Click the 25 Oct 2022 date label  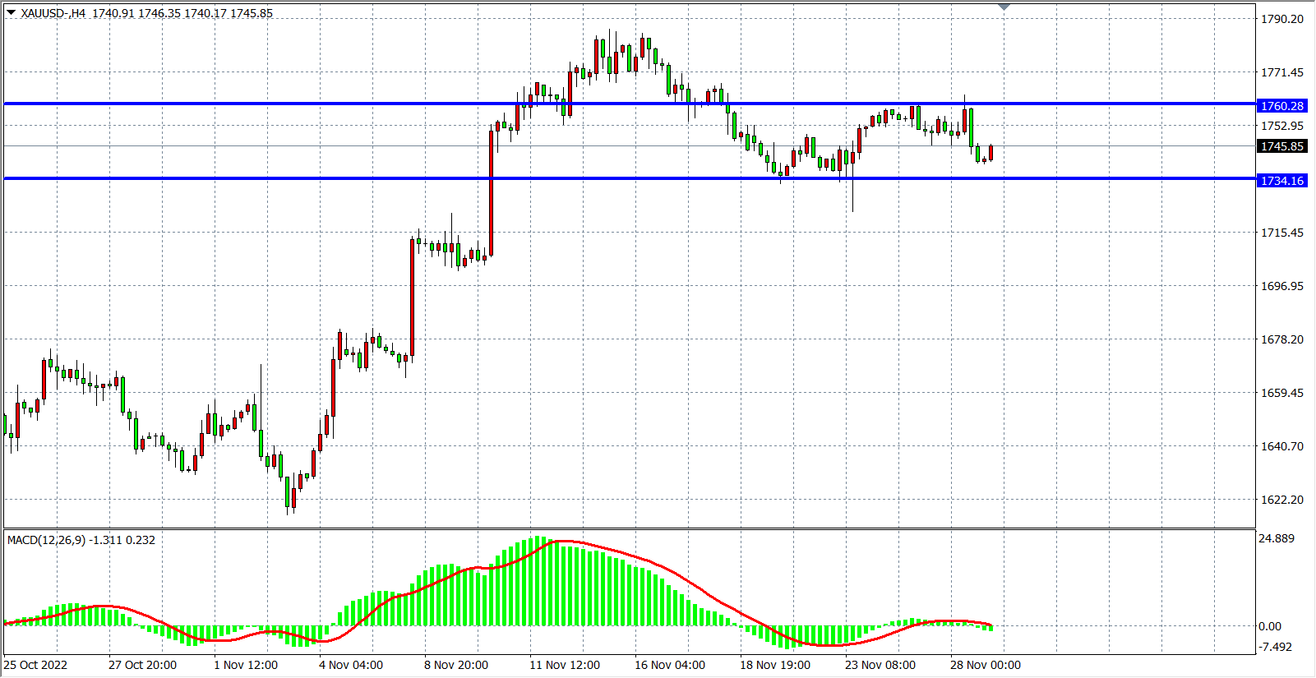click(36, 665)
